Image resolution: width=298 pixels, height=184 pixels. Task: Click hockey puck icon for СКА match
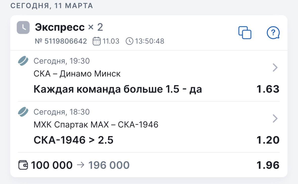23,61
